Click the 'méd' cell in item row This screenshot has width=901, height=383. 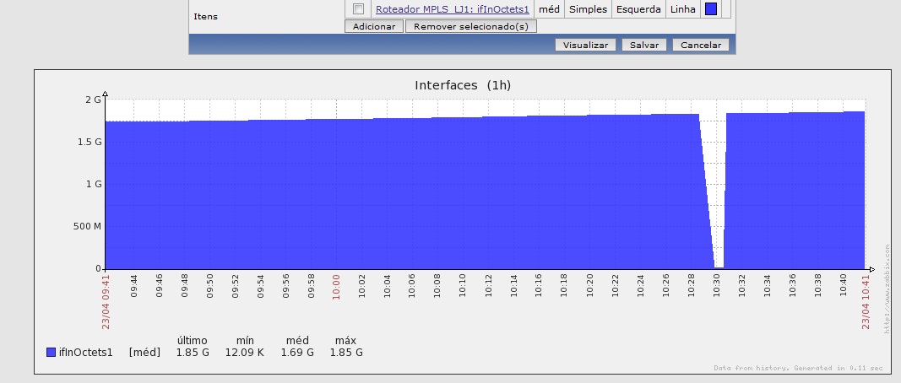pos(550,9)
